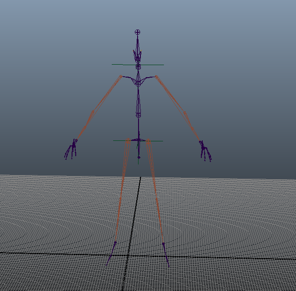This screenshot has height=291, width=296.
Task: Select the head-top joint circle of the skeleton
Action: (x=138, y=32)
